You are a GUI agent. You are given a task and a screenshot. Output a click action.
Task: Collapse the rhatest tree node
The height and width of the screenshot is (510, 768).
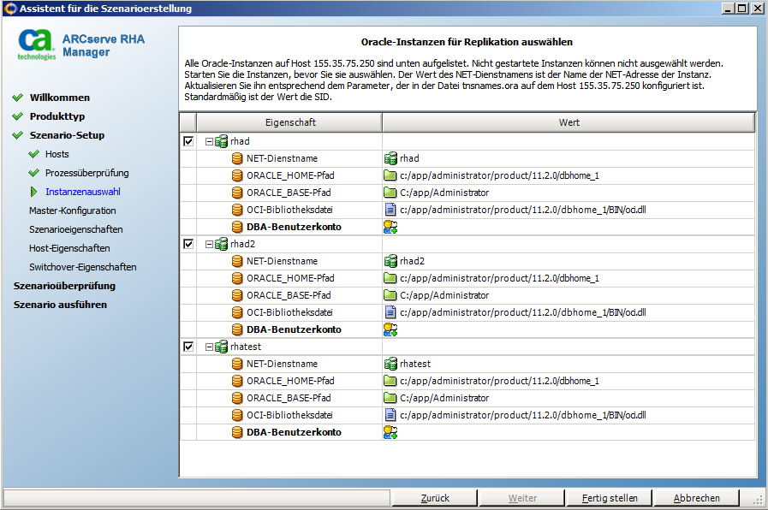point(209,347)
